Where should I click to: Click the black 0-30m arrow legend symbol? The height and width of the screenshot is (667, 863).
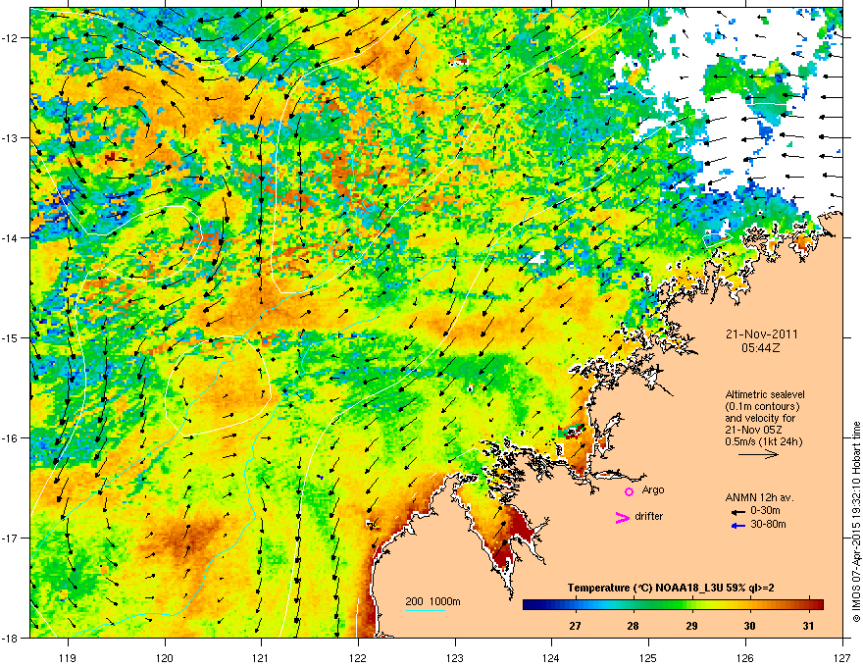[737, 512]
